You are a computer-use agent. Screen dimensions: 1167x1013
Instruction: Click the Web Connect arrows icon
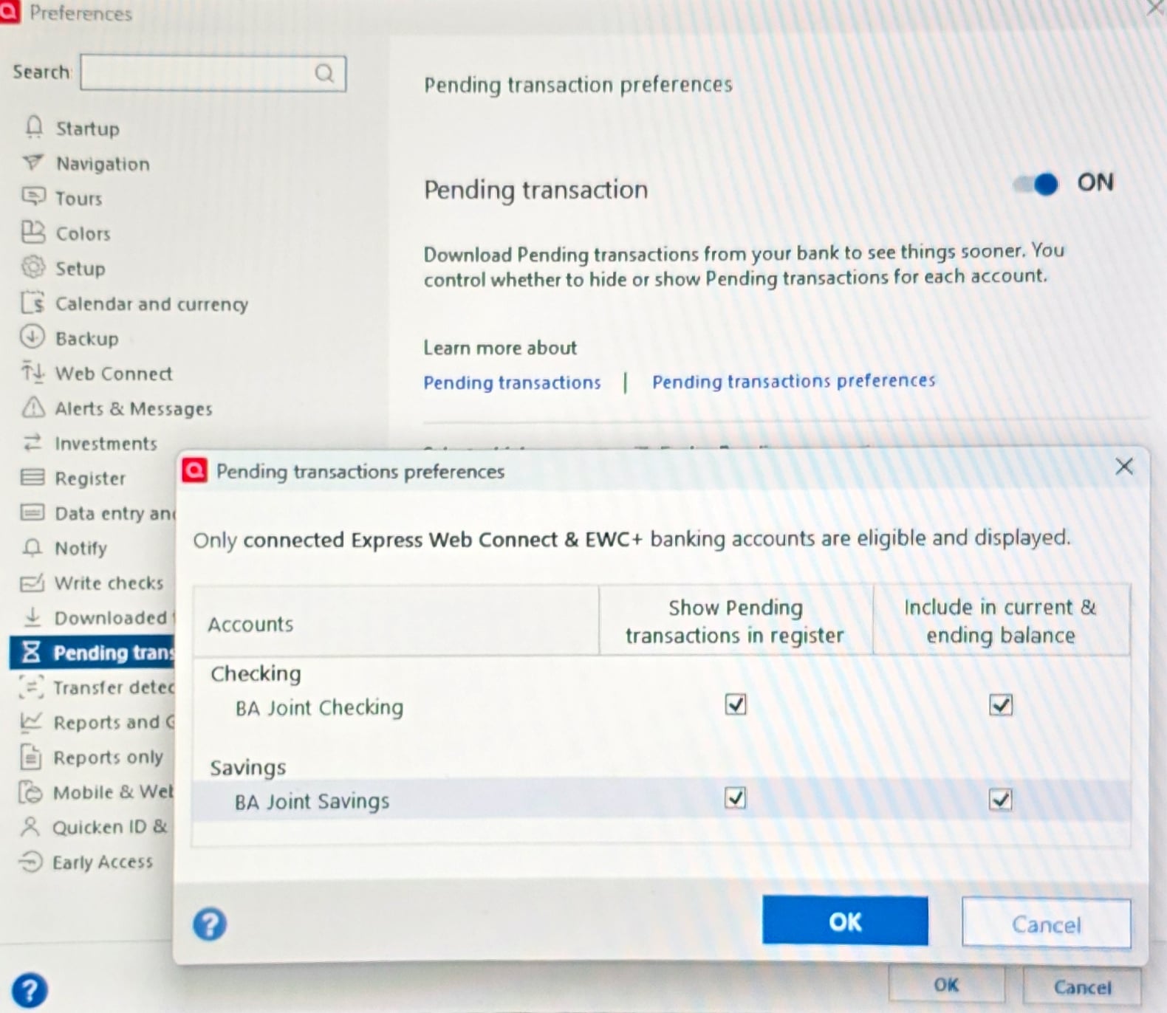coord(32,371)
